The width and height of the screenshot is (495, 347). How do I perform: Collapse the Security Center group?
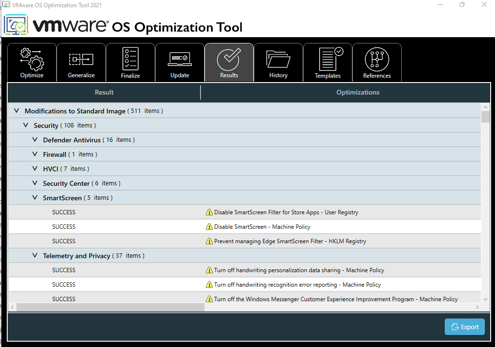click(35, 183)
